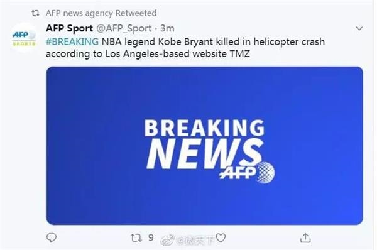Open the AFP Sports profile avatar
The height and width of the screenshot is (250, 377).
coord(24,38)
